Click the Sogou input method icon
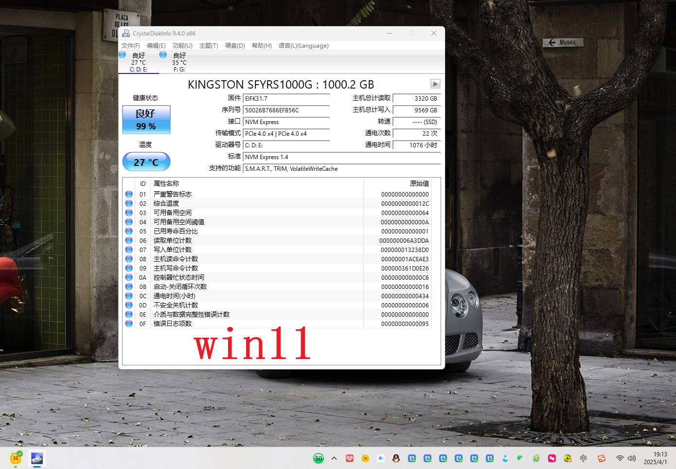The width and height of the screenshot is (676, 469). click(x=602, y=458)
